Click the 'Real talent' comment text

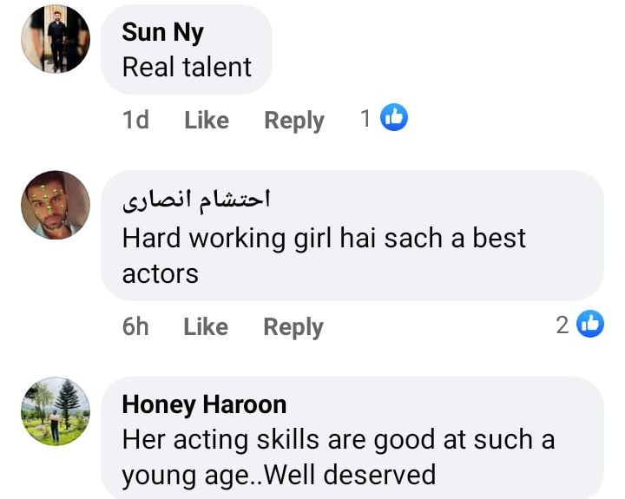[x=187, y=67]
